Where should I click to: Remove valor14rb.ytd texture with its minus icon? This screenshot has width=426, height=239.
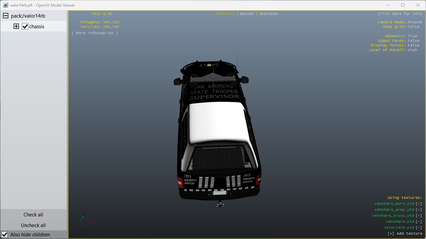pos(419,228)
